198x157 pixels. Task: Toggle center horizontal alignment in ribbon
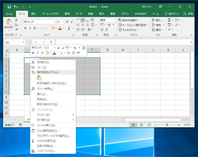[x=83, y=25]
